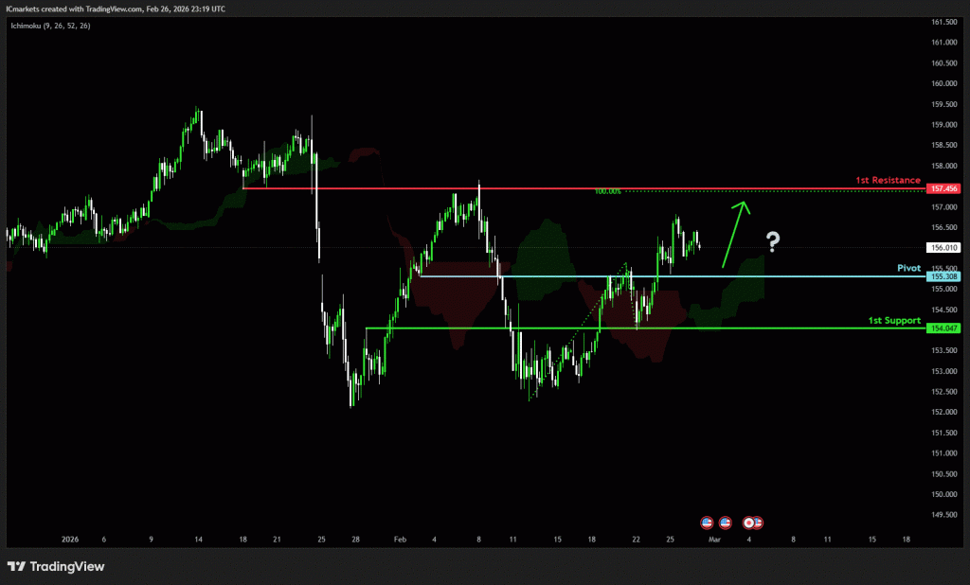Viewport: 970px width, 585px height.
Task: Click the Feb label on the time axis
Action: click(x=399, y=539)
